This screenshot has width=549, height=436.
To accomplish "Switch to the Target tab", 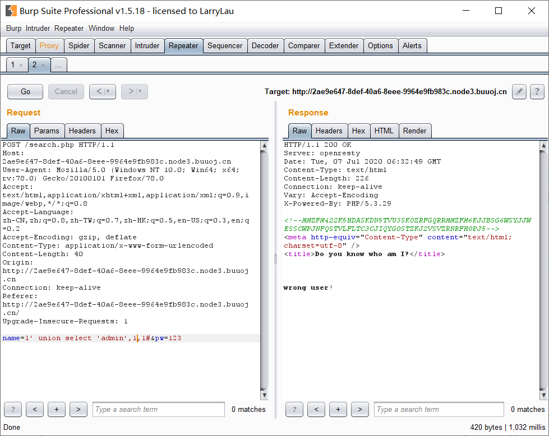I will coord(21,46).
